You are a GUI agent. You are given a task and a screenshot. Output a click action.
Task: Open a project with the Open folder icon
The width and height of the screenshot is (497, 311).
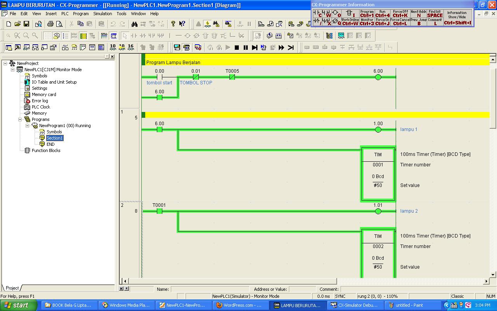(17, 24)
